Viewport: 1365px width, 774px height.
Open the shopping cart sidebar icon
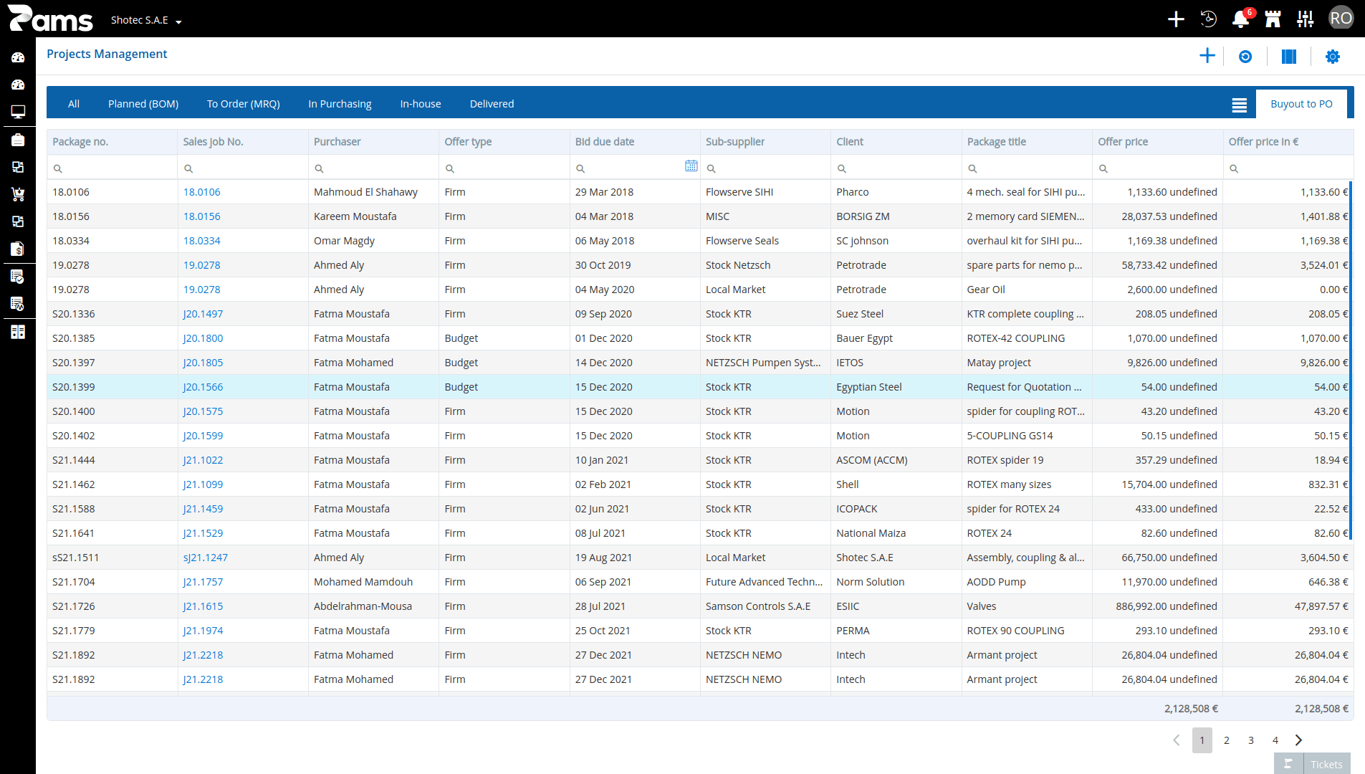18,194
